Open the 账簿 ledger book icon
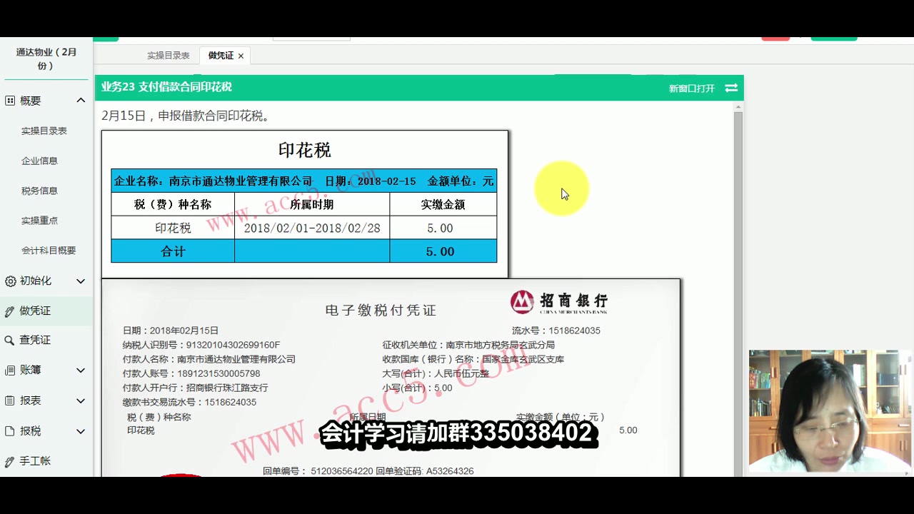The image size is (914, 514). coord(9,370)
